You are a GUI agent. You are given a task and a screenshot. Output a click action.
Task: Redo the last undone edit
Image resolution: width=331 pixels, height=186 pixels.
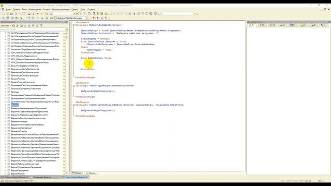pos(41,14)
